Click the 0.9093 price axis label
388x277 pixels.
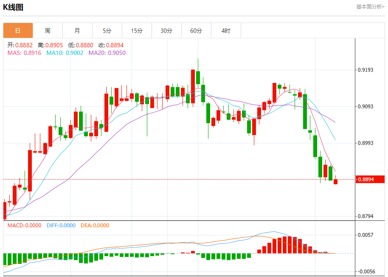click(x=366, y=106)
